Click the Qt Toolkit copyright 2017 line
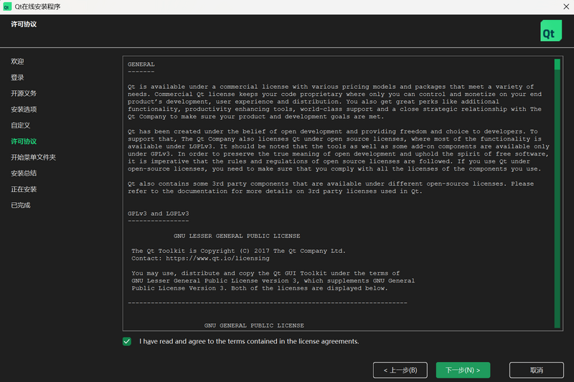This screenshot has height=382, width=574. [x=238, y=251]
